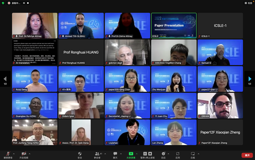
Task: Open the Apps panel
Action: pyautogui.click(x=178, y=154)
